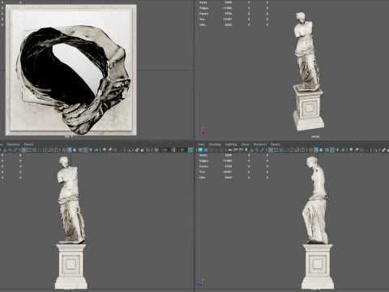This screenshot has width=389, height=292.
Task: Click the marble texture image in the top view
Action: [71, 70]
